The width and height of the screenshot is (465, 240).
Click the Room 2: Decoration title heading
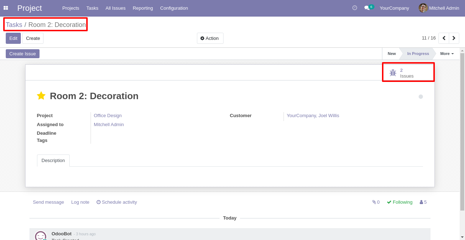coord(94,96)
